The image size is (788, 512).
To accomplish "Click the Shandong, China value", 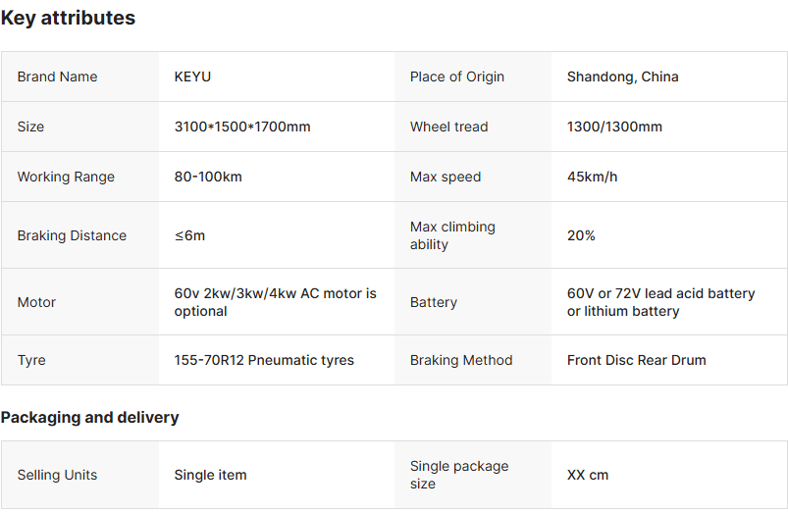I will (622, 77).
